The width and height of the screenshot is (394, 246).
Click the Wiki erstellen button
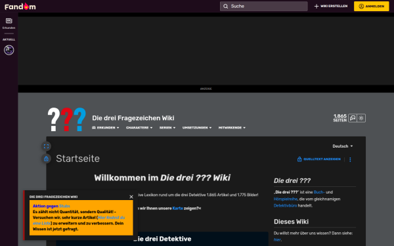point(331,7)
